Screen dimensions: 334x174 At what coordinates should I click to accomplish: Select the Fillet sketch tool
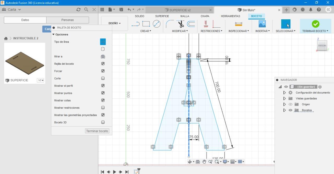click(x=170, y=24)
